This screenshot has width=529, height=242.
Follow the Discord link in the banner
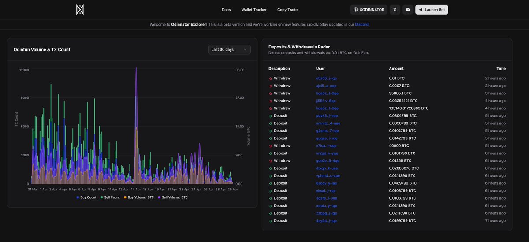click(362, 24)
